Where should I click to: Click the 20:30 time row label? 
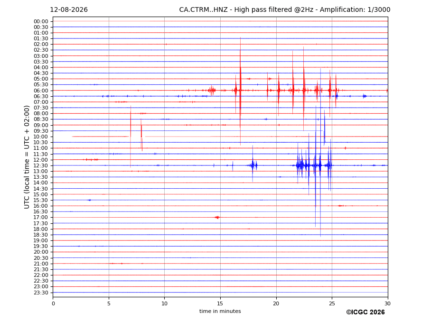[x=41, y=258]
